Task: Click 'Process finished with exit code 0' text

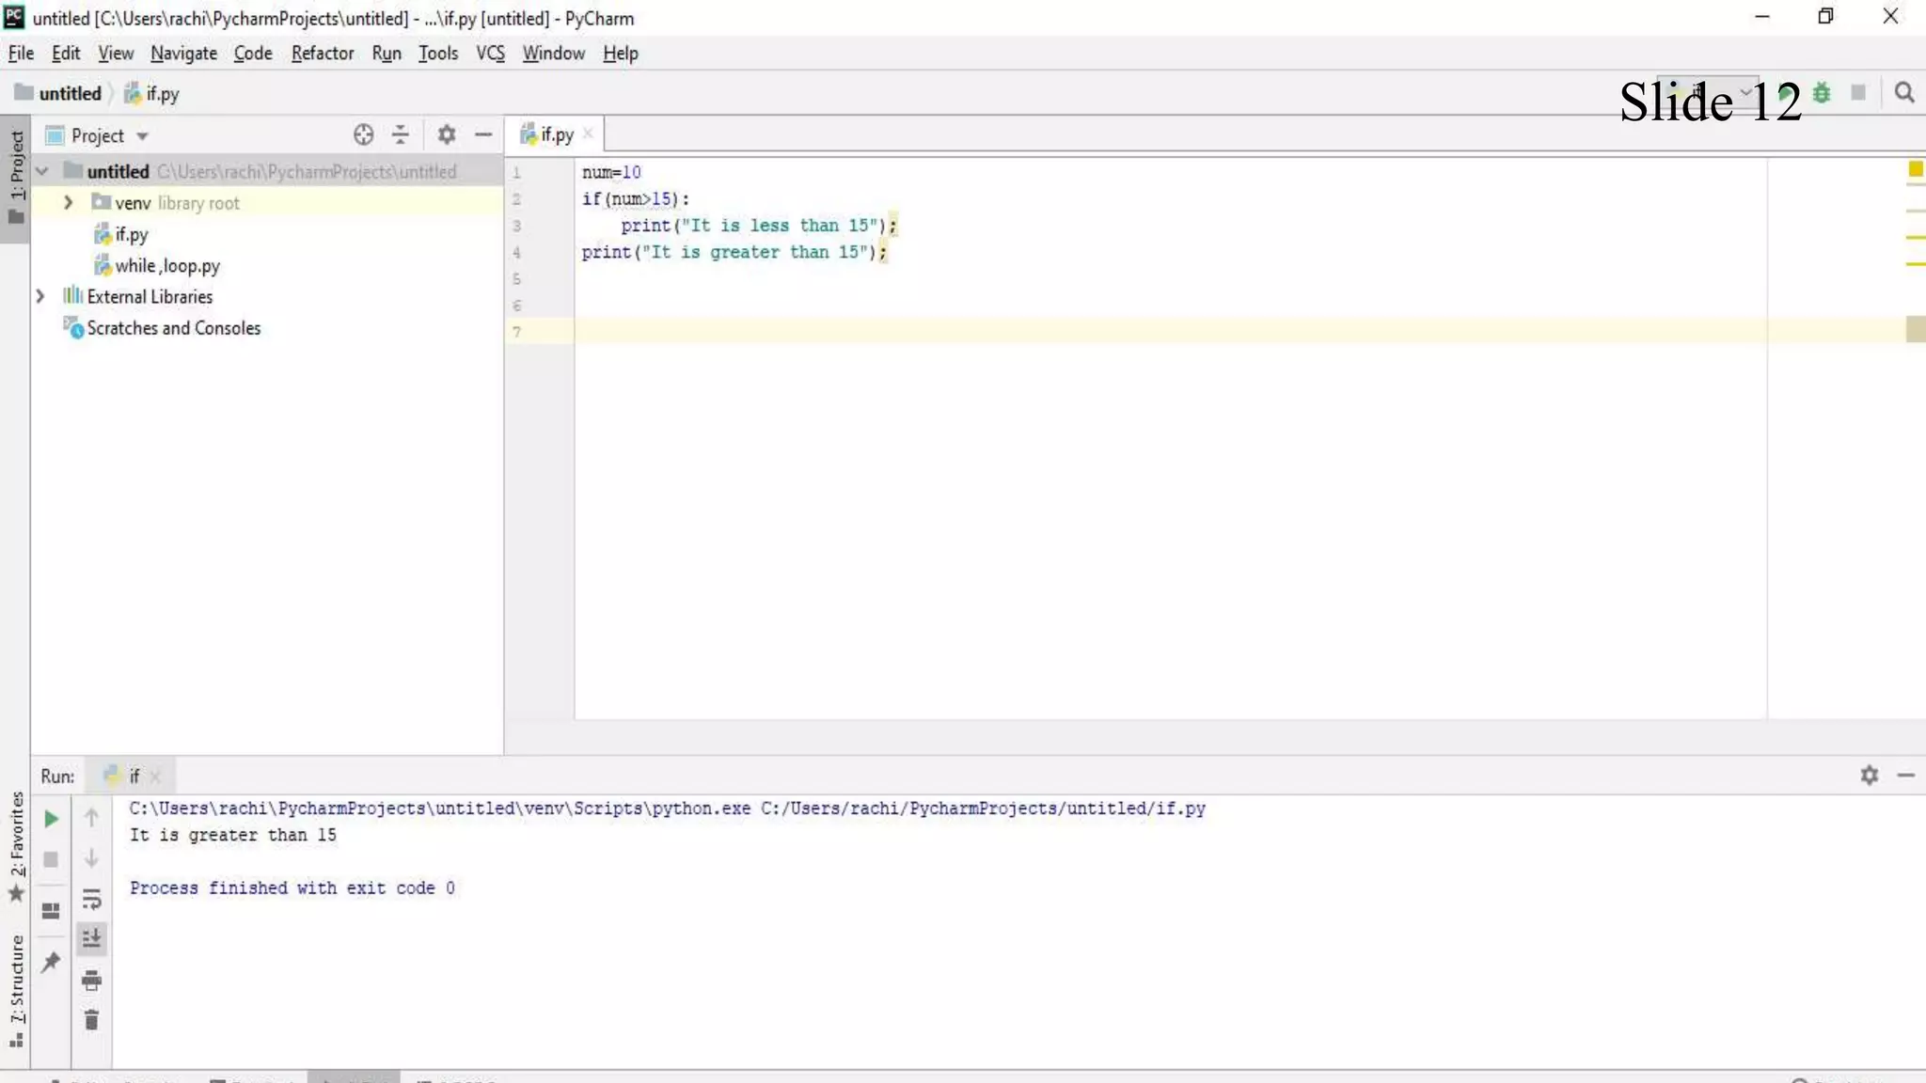Action: (x=292, y=888)
